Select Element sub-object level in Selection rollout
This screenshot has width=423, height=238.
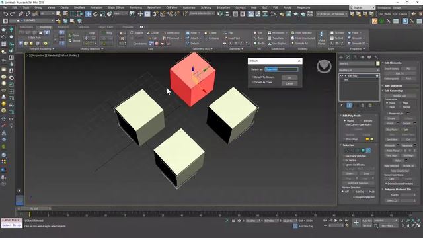click(369, 150)
